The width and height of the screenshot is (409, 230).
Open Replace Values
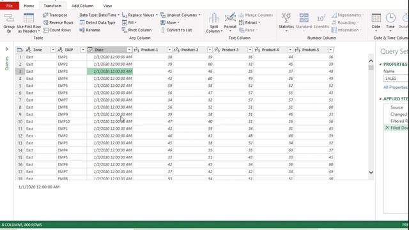click(x=139, y=15)
